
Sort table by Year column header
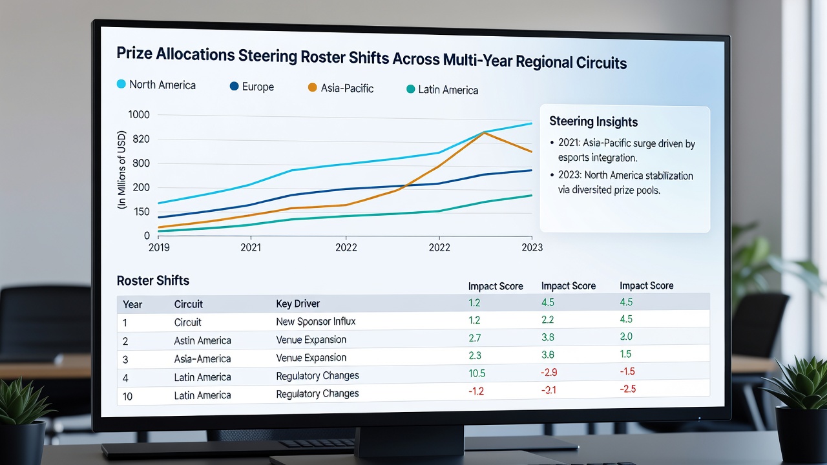pyautogui.click(x=132, y=304)
